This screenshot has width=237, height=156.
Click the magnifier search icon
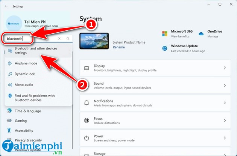68,39
